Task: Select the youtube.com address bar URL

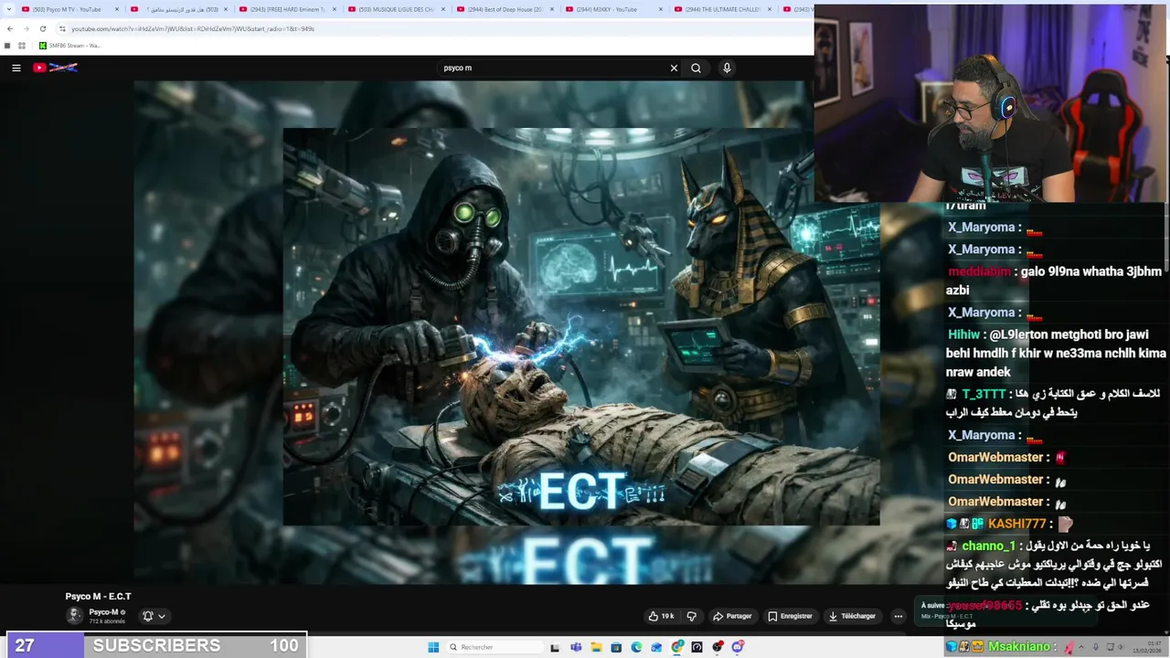Action: pyautogui.click(x=193, y=28)
